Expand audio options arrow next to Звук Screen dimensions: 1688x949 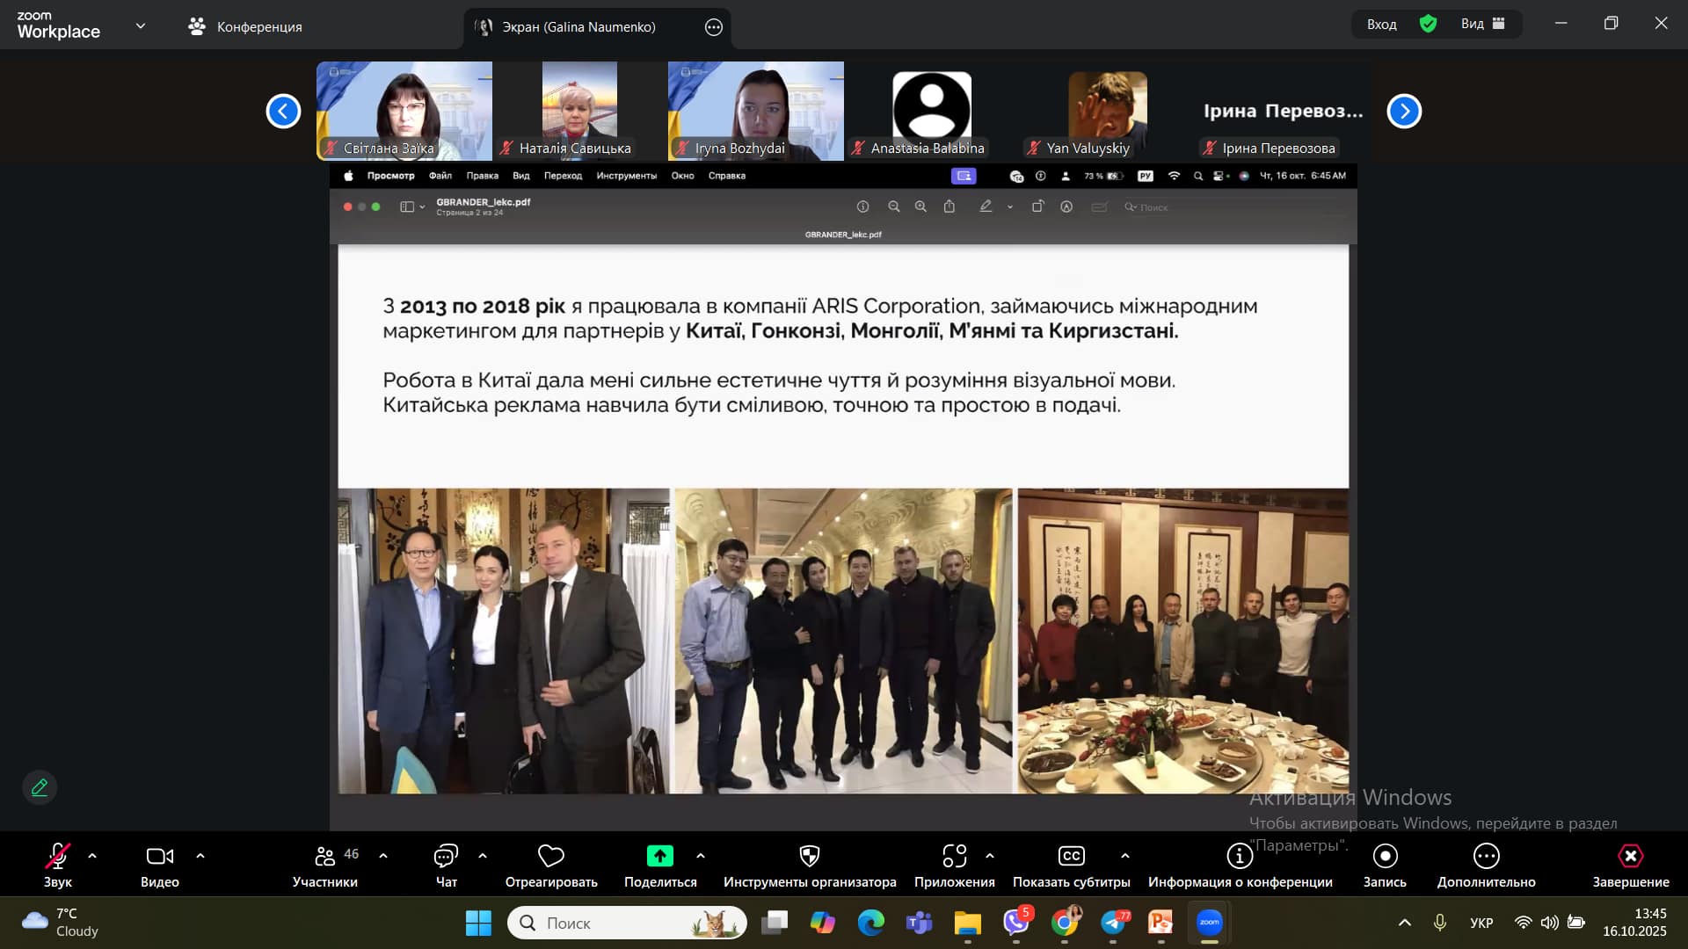[92, 855]
